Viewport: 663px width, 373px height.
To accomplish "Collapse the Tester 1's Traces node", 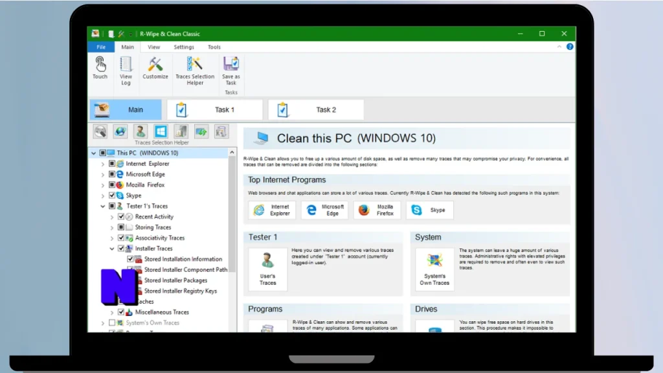I will coord(103,206).
